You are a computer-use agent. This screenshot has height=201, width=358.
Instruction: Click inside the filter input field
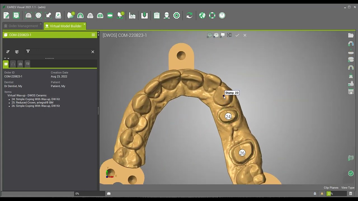point(60,52)
